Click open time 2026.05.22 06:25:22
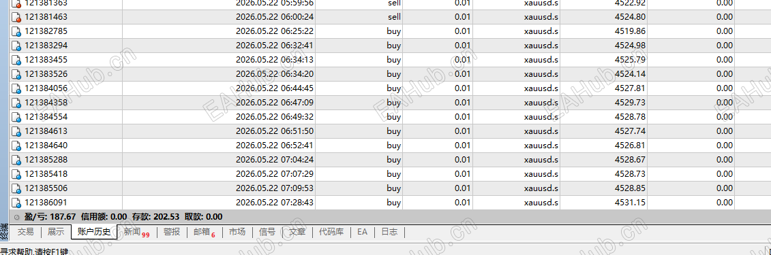The height and width of the screenshot is (255, 771). click(x=275, y=31)
